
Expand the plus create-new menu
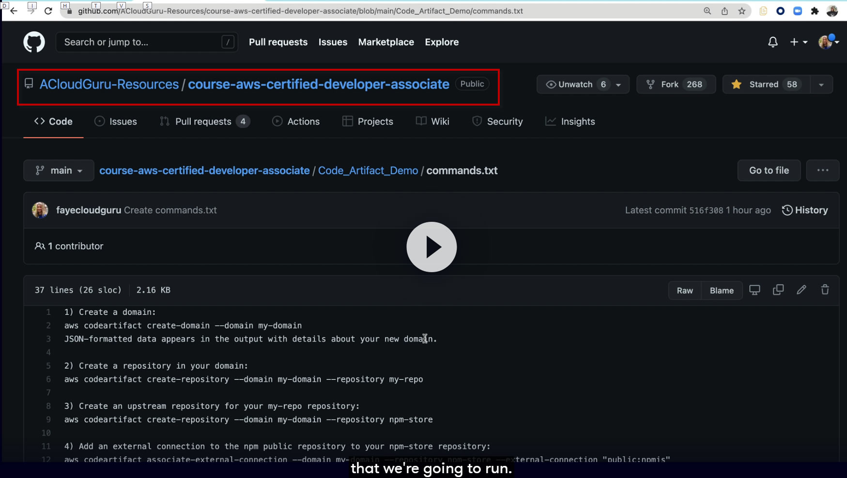pos(798,42)
